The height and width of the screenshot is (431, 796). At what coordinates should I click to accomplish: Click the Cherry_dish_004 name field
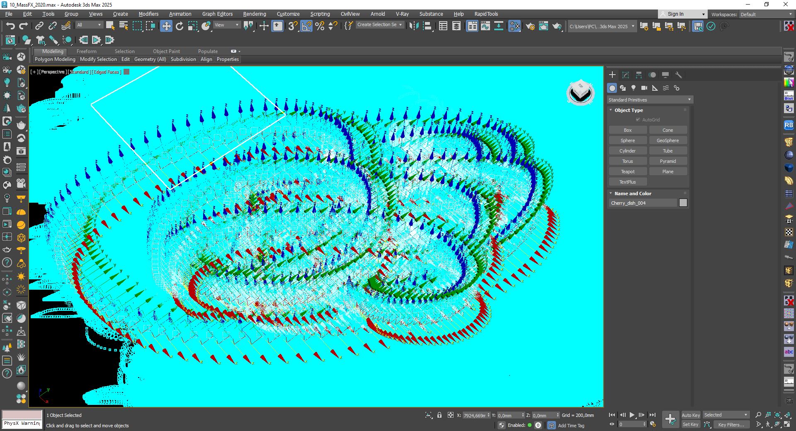(643, 203)
